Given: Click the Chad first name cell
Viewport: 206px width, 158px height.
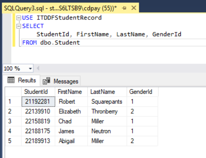Looking at the screenshot, I should pos(71,121).
